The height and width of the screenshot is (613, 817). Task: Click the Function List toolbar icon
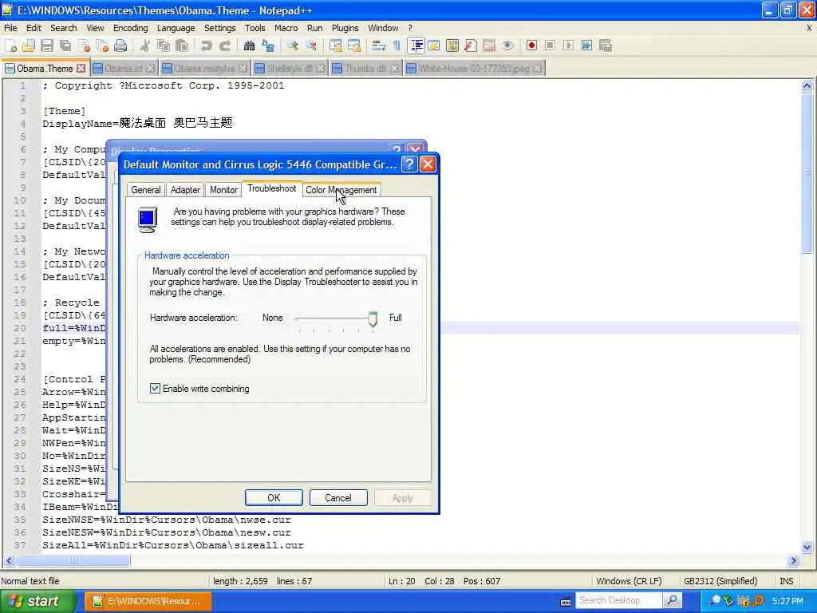click(x=471, y=45)
